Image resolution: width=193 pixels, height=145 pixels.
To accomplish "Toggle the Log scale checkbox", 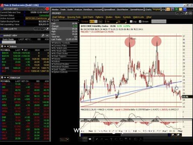I will (131, 21).
